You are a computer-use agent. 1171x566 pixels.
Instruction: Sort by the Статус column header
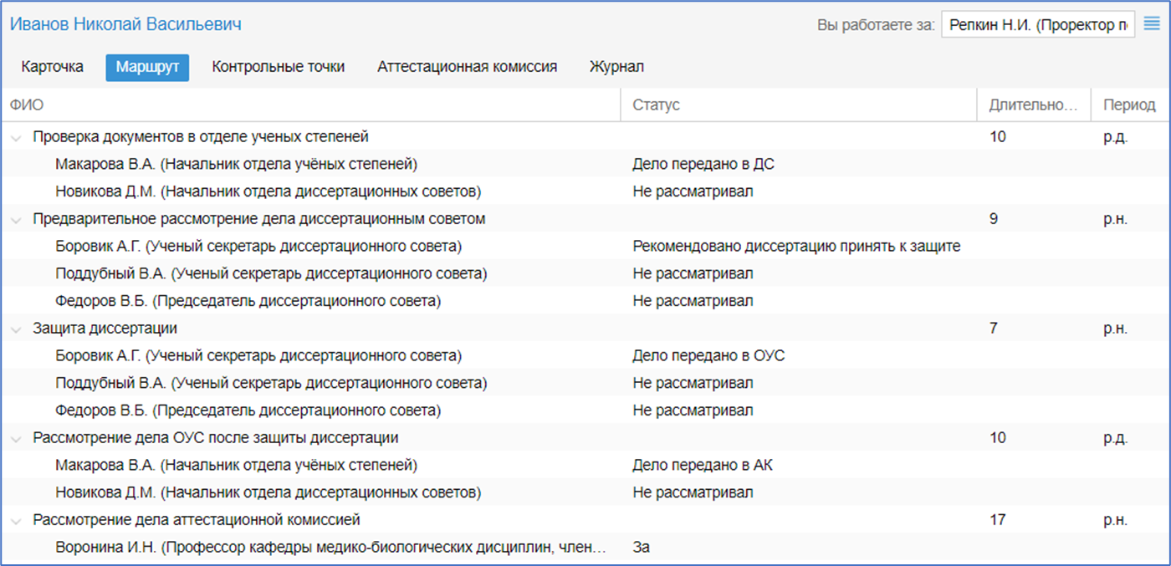656,105
